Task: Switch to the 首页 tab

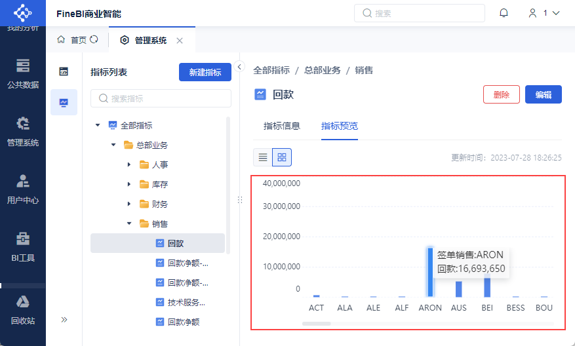Action: point(77,40)
